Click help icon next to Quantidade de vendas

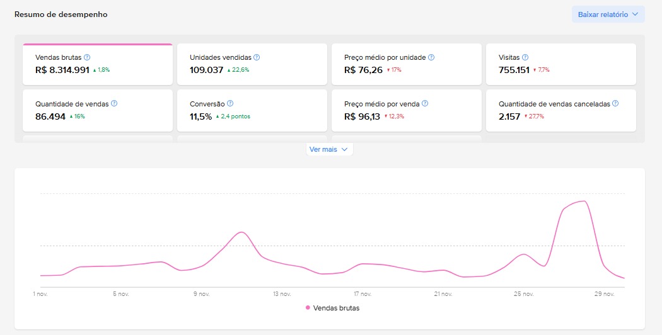[114, 103]
